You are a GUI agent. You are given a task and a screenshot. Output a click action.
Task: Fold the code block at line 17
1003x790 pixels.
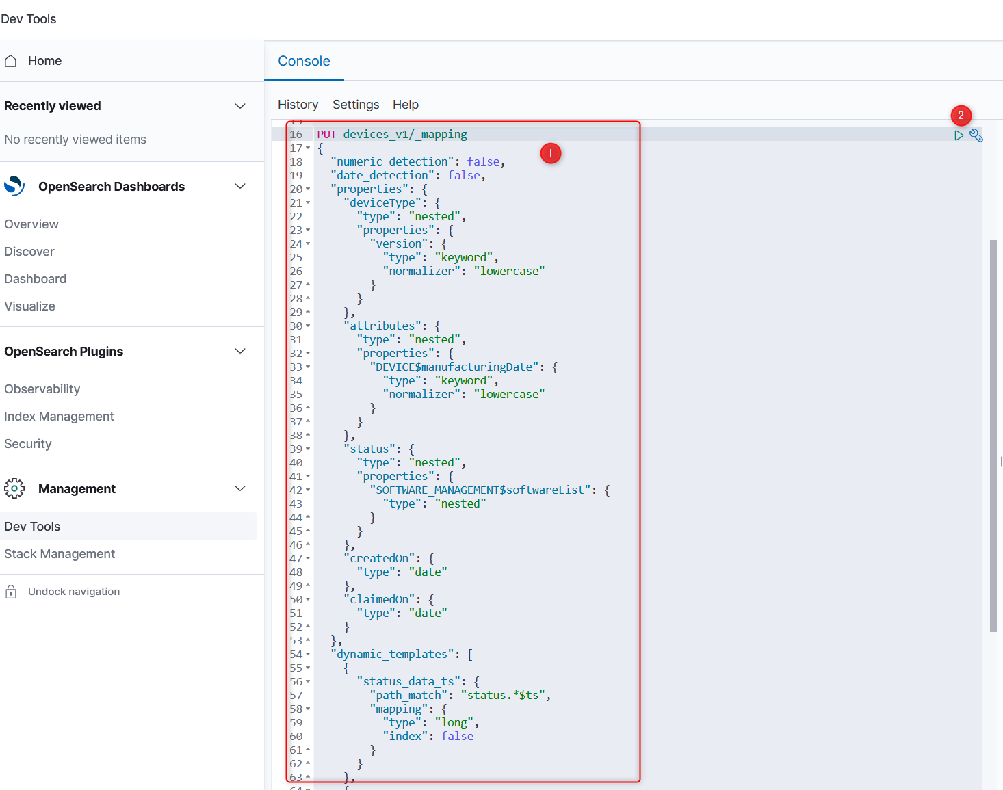click(x=308, y=148)
